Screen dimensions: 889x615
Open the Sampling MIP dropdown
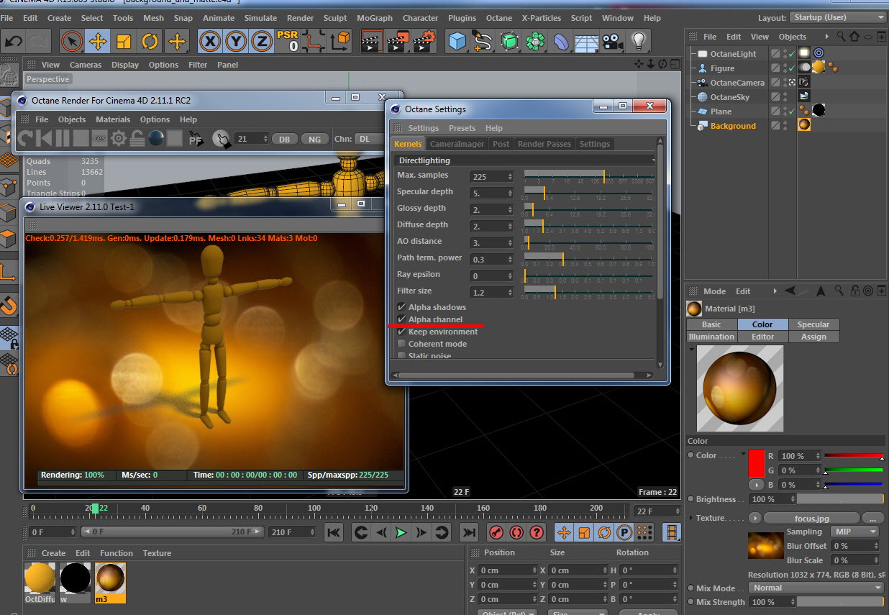854,532
